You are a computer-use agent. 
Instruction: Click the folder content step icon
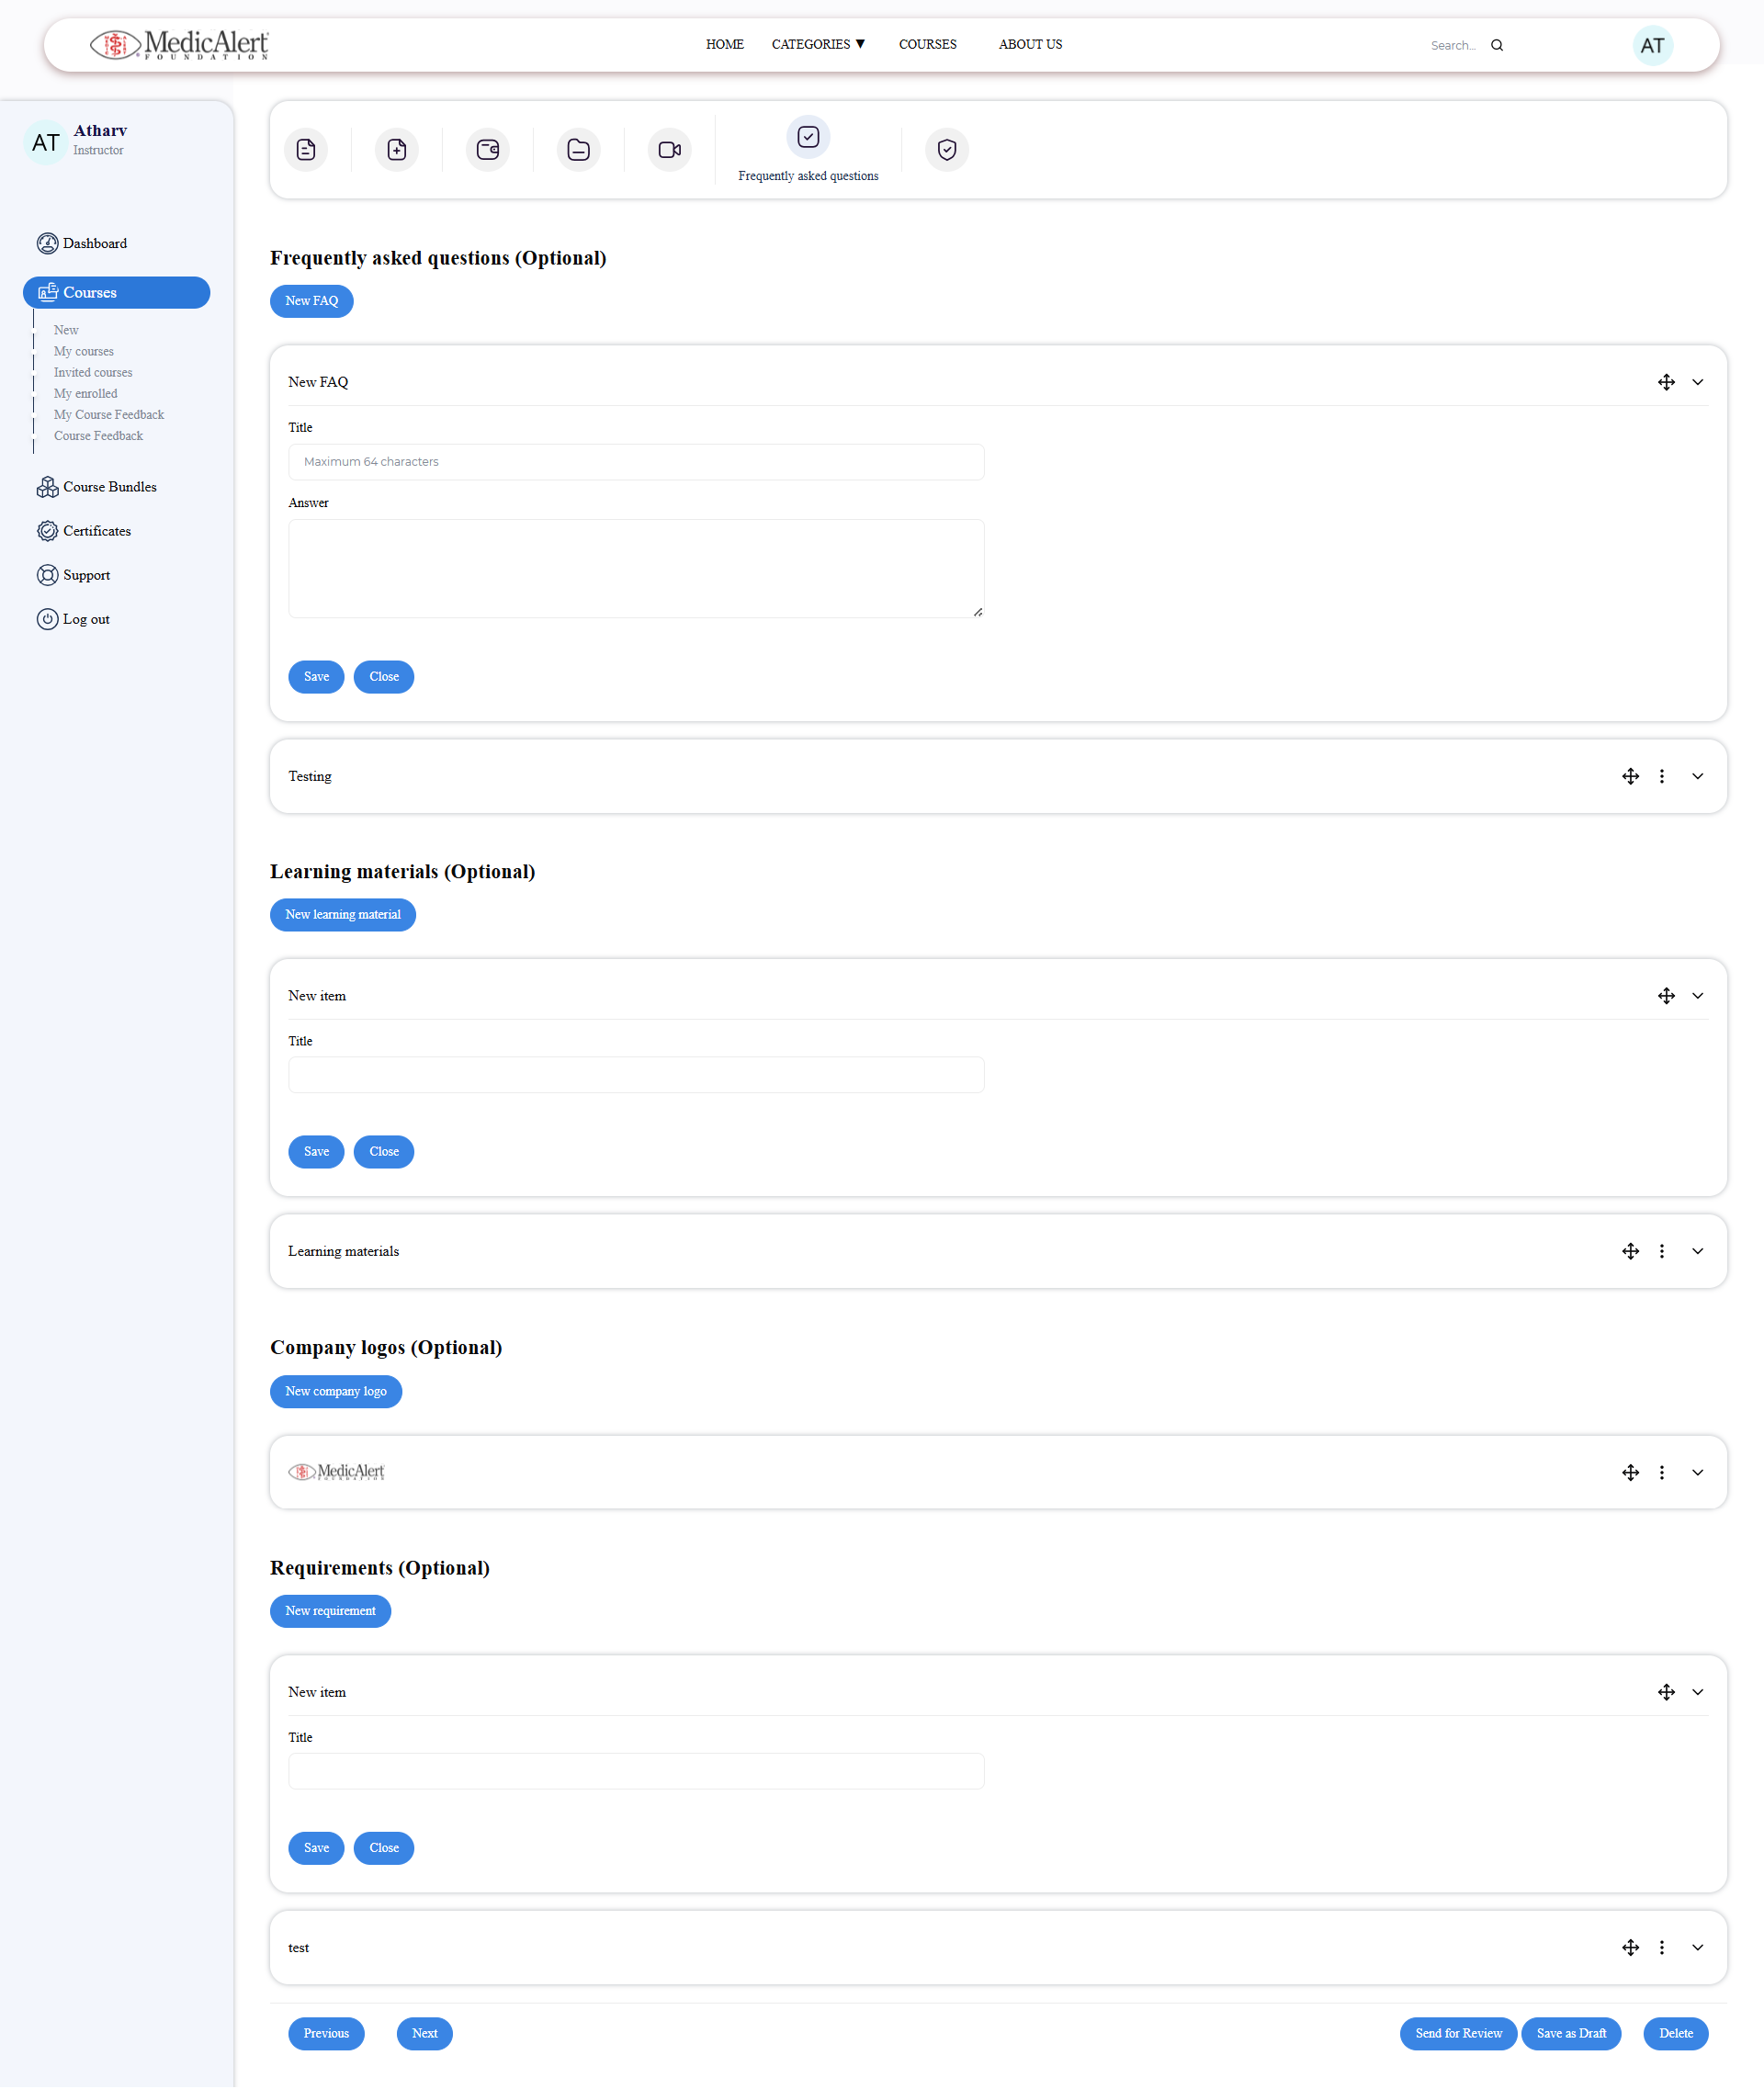[578, 150]
